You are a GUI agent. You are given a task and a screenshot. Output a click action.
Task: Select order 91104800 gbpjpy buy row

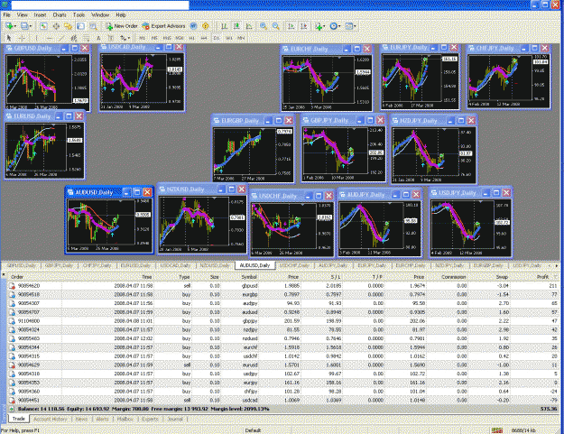[x=283, y=320]
